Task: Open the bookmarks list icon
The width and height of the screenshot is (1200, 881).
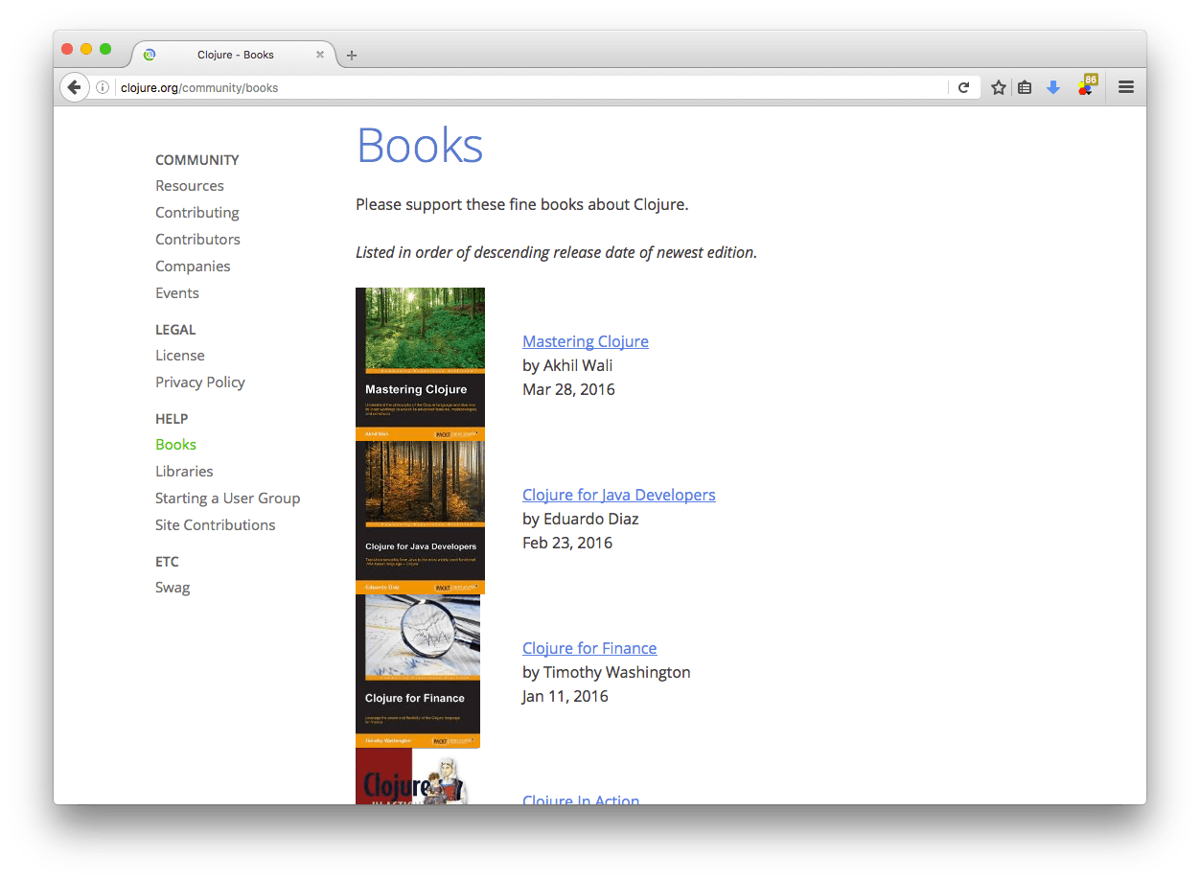Action: click(x=1025, y=87)
